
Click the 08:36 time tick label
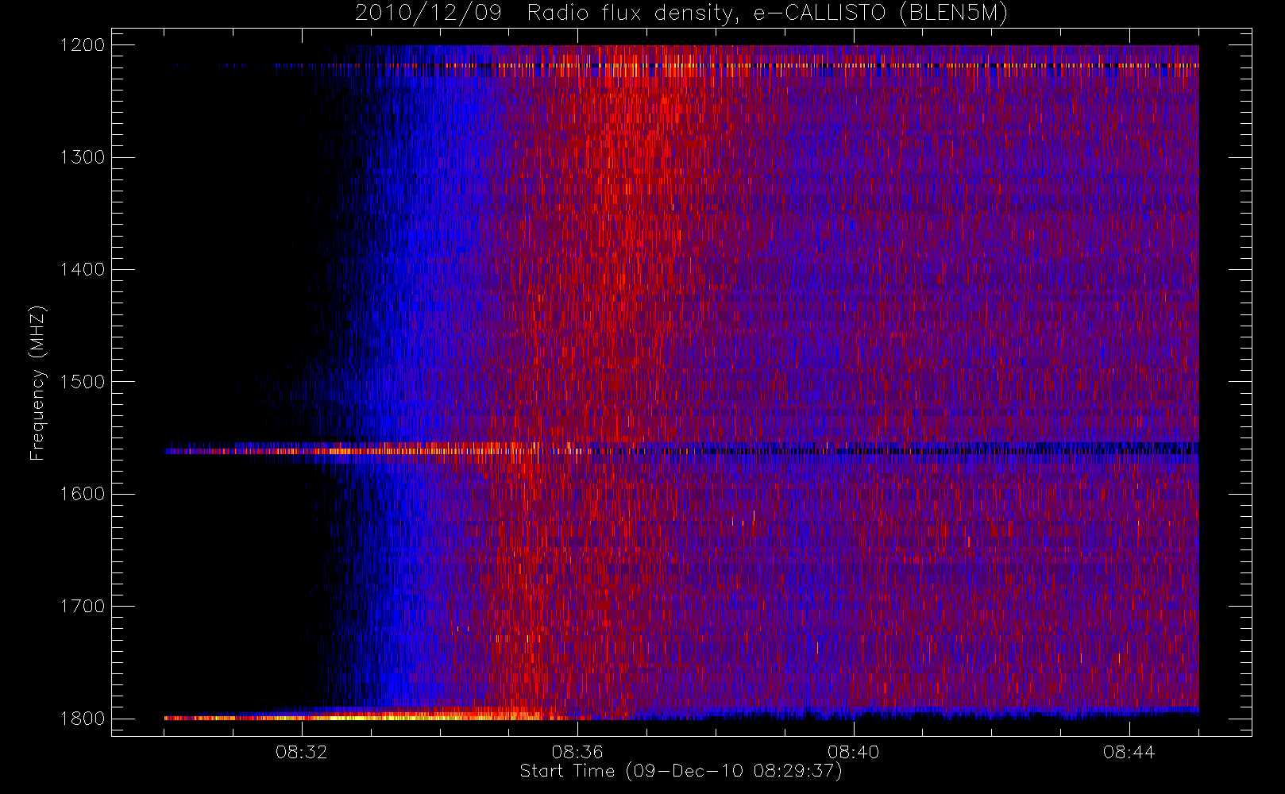(577, 752)
